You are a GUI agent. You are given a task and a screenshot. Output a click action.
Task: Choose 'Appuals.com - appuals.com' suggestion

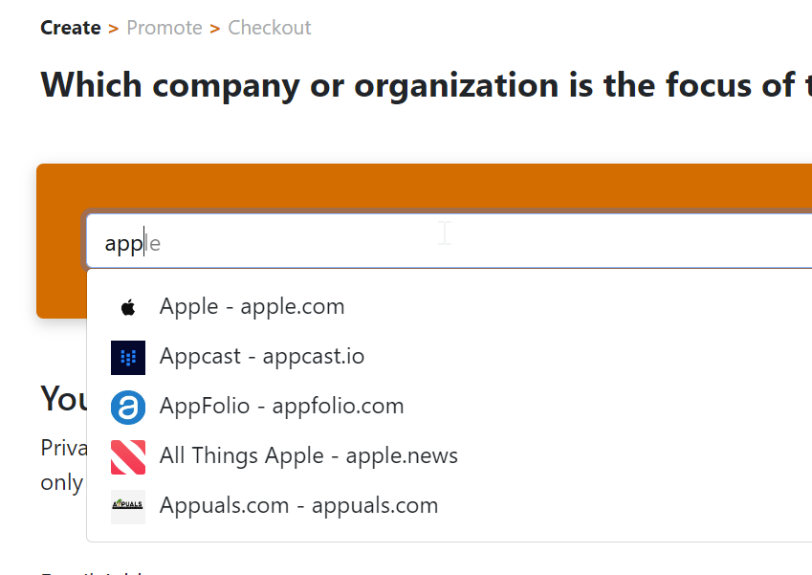pyautogui.click(x=450, y=505)
